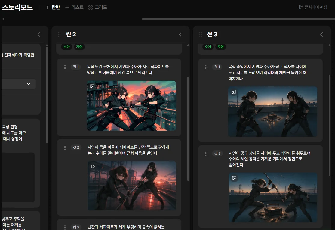Viewport: 335px width, 230px height.
Task: Click image icon on 씬 3 컷 2 thumbnail
Action: click(234, 178)
